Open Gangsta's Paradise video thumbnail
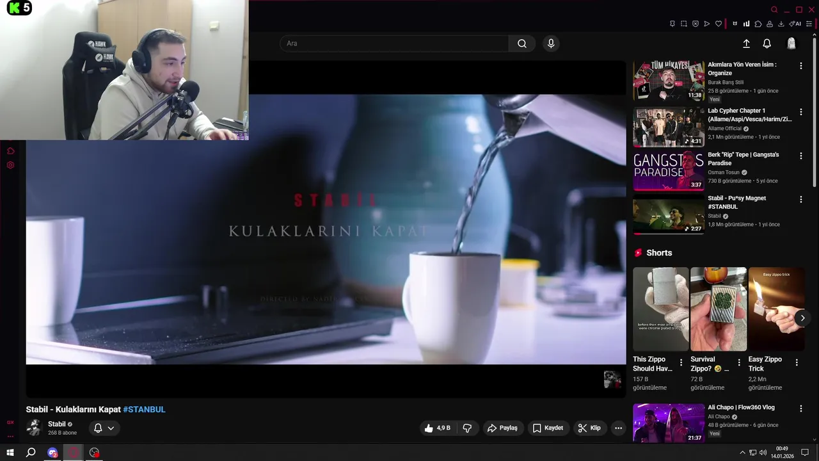Screen dimensions: 819x461 click(x=669, y=171)
